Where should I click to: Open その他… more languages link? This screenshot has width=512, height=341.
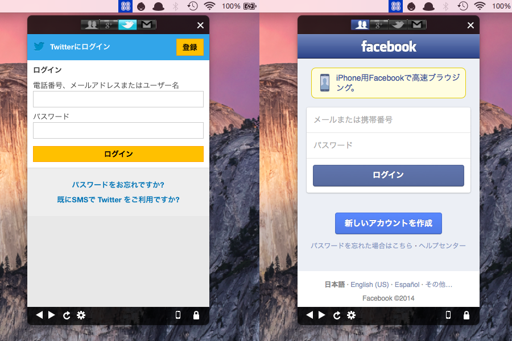coord(439,285)
